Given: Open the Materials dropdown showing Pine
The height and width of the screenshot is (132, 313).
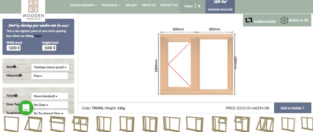Looking at the screenshot, I should pos(50,76).
